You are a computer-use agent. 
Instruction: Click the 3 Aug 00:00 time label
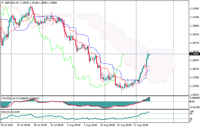click(74, 125)
